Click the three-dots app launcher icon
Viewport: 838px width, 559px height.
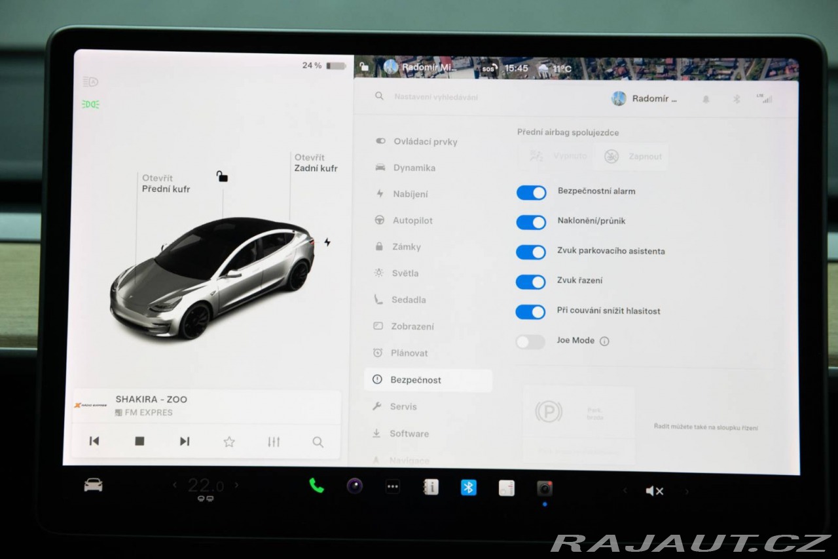tap(392, 487)
